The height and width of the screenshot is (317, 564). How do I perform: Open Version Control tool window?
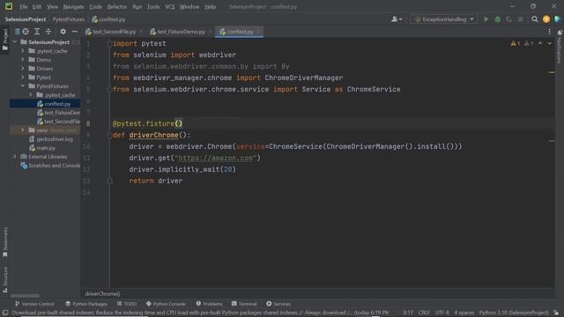(x=34, y=304)
